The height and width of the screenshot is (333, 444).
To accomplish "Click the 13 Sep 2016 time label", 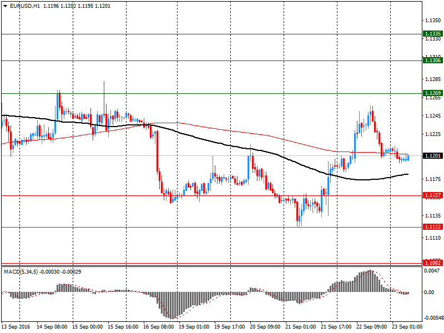I will click(16, 327).
